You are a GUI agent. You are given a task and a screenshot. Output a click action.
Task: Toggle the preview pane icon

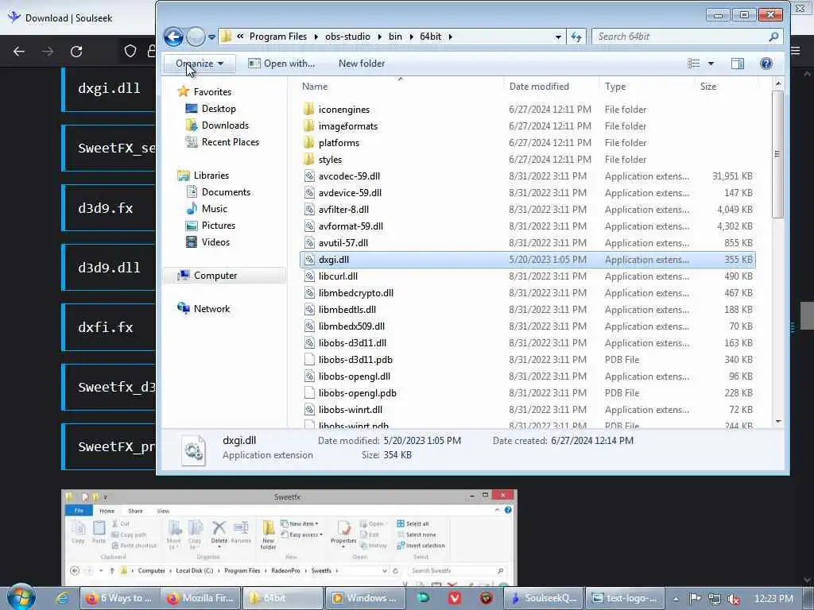click(737, 64)
